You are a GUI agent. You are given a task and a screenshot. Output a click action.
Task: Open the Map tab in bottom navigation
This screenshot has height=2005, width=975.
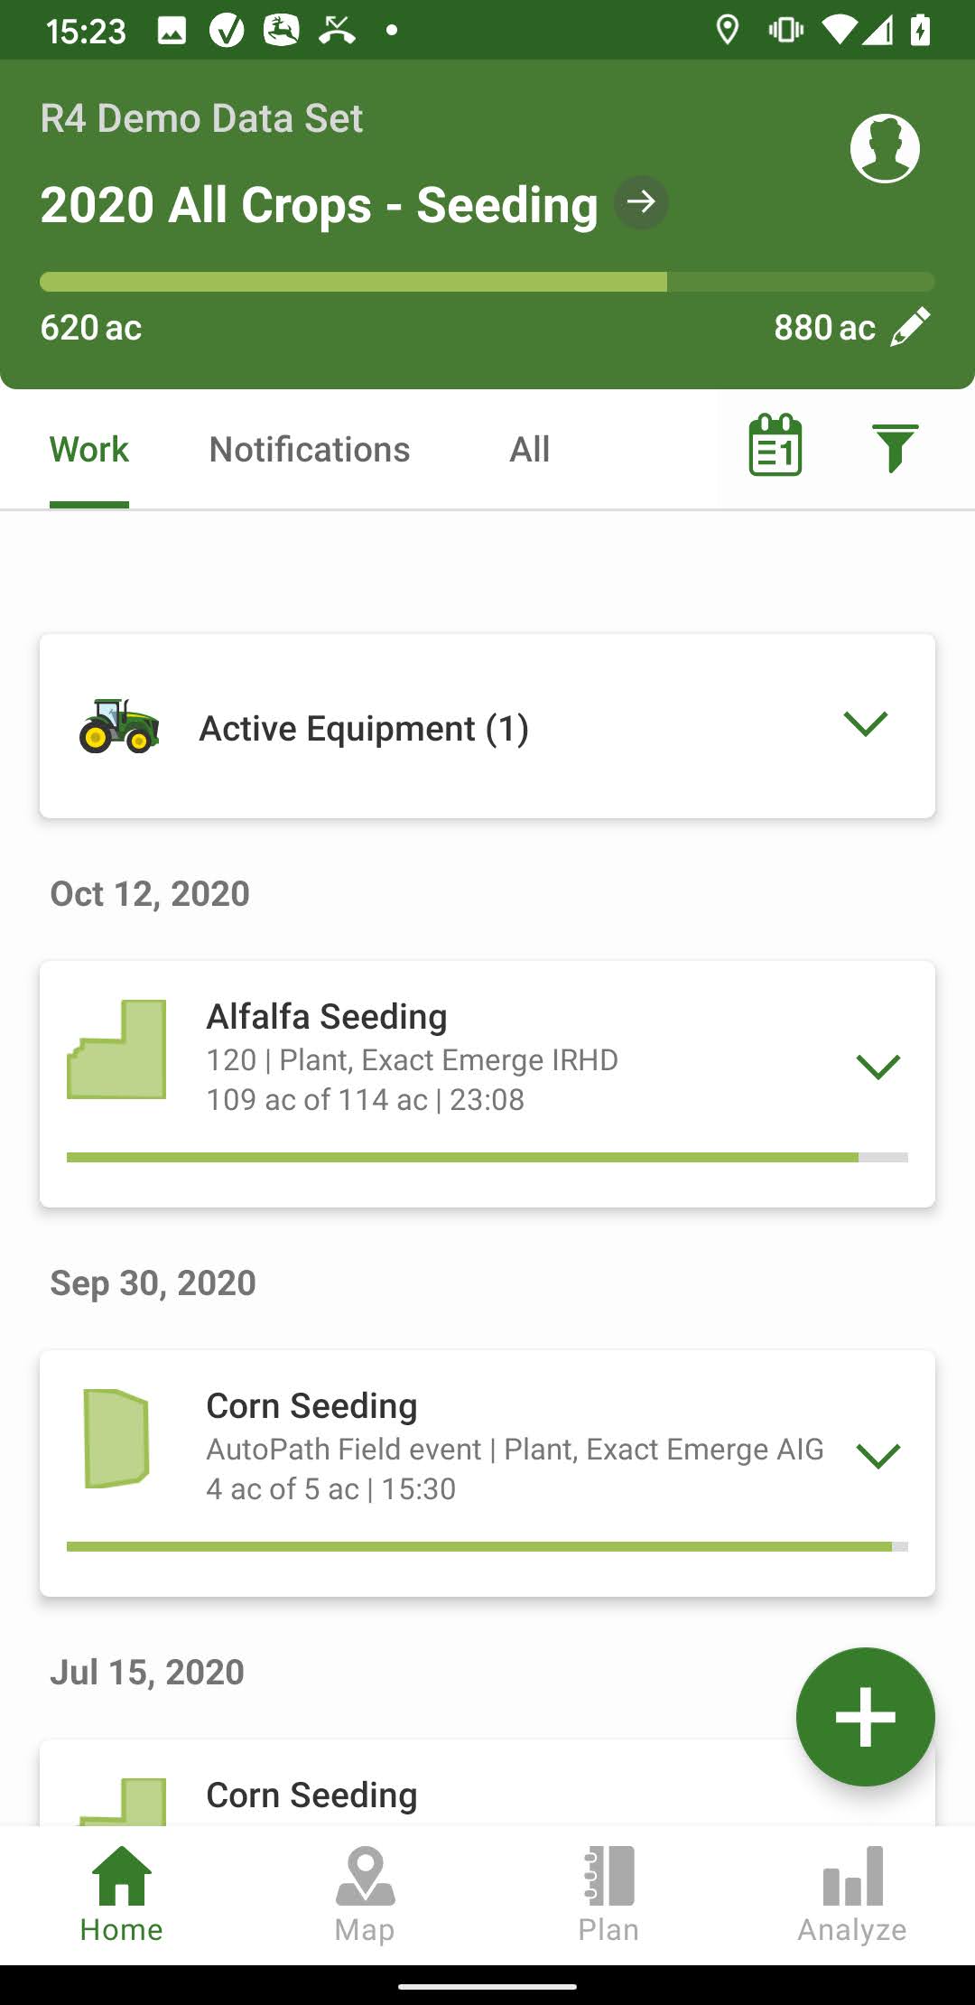tap(365, 1895)
